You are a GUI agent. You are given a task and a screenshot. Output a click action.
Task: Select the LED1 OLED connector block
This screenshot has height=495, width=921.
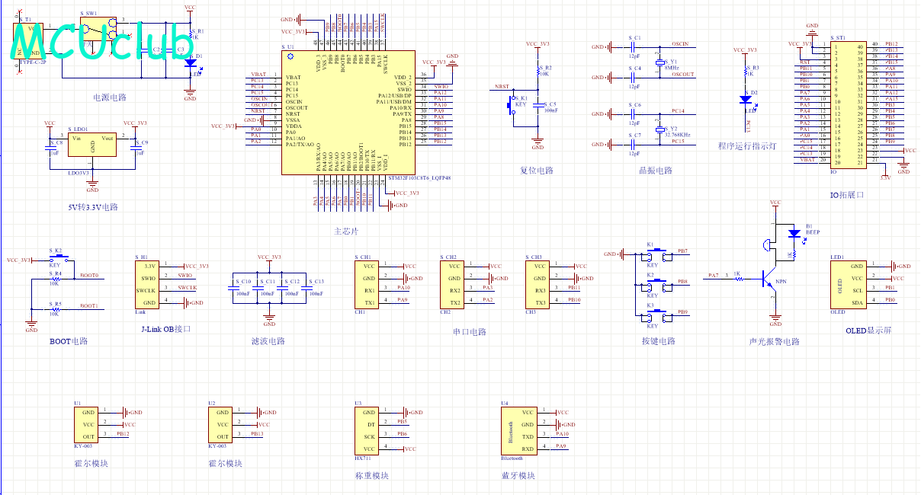point(848,285)
